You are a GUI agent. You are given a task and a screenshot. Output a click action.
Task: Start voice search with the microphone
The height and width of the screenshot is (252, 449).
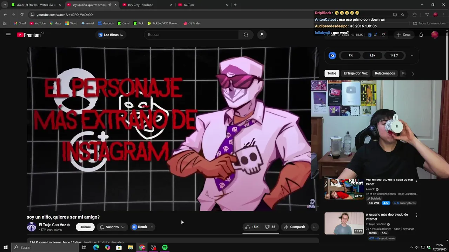click(262, 35)
